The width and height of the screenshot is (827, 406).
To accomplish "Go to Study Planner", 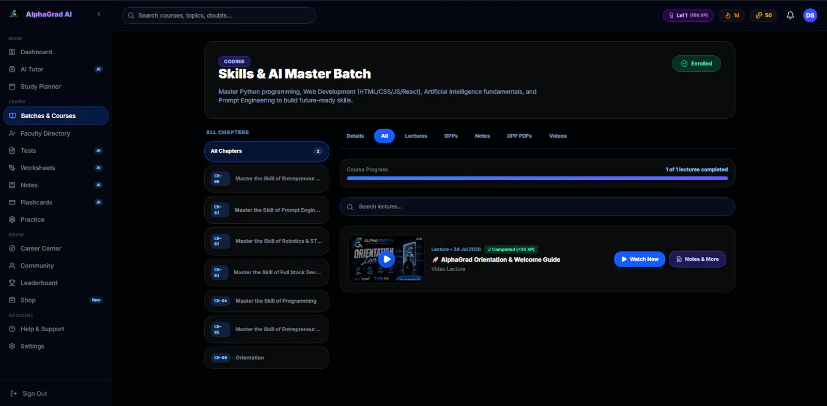I will pyautogui.click(x=56, y=87).
